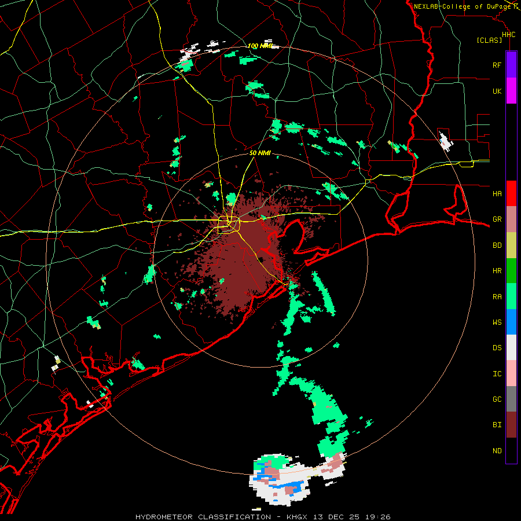
Task: Pick the DS white legend swatch
Action: tap(511, 347)
